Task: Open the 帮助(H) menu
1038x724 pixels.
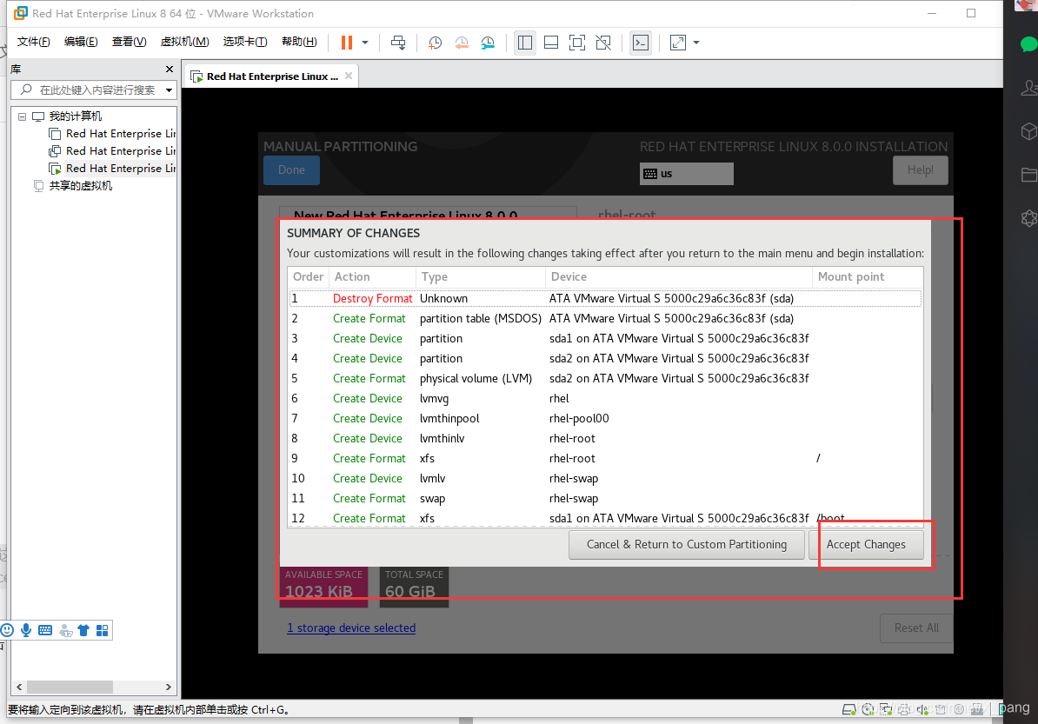Action: click(299, 42)
